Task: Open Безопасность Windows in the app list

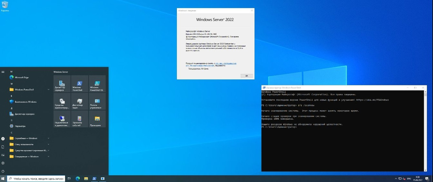Action: click(30, 102)
